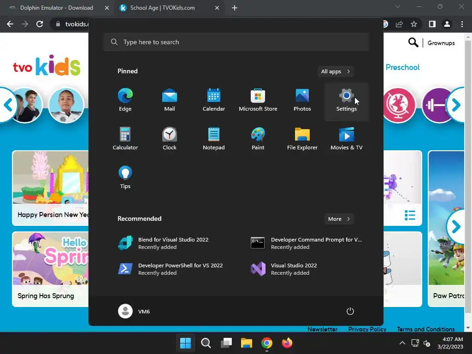Image resolution: width=472 pixels, height=354 pixels.
Task: Open Happy Persian New Year card
Action: coord(51,188)
